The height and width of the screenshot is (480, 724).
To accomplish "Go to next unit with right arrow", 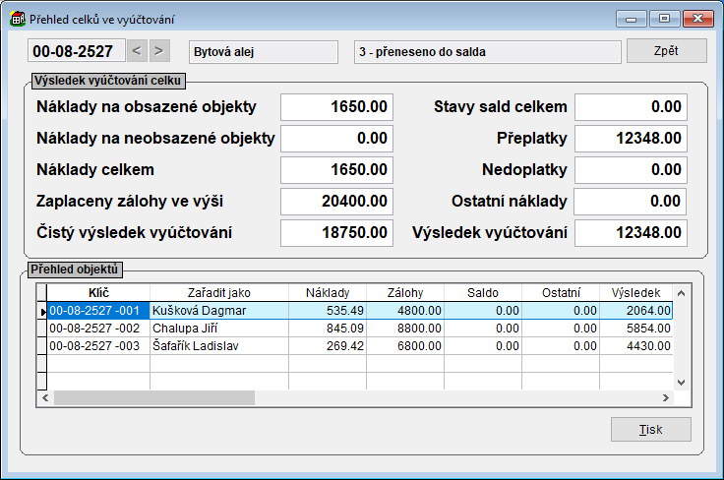I will point(159,51).
